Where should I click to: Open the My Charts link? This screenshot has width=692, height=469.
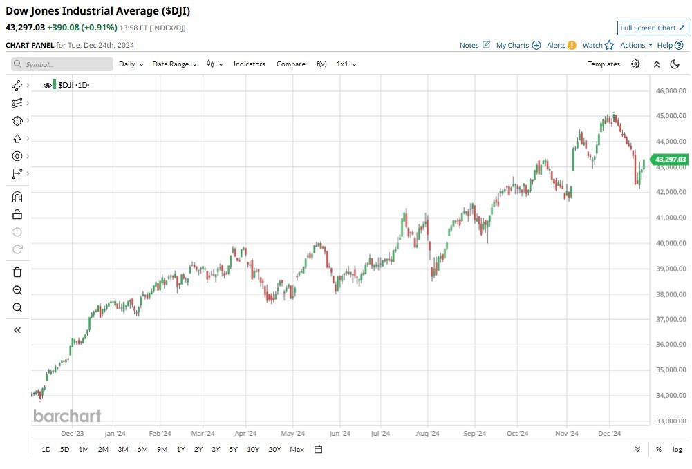tap(518, 45)
